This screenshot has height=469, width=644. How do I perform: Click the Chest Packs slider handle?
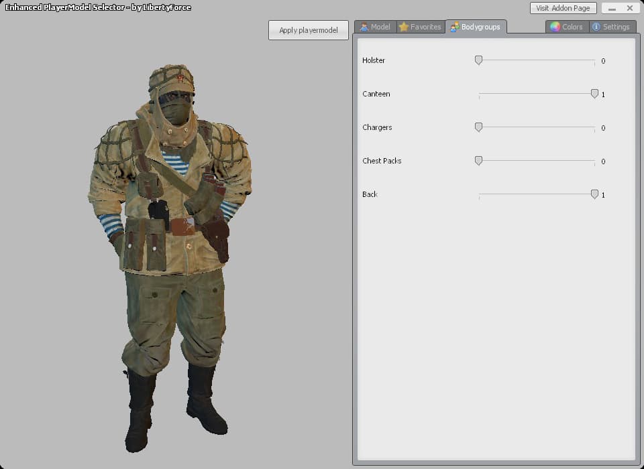coord(478,161)
